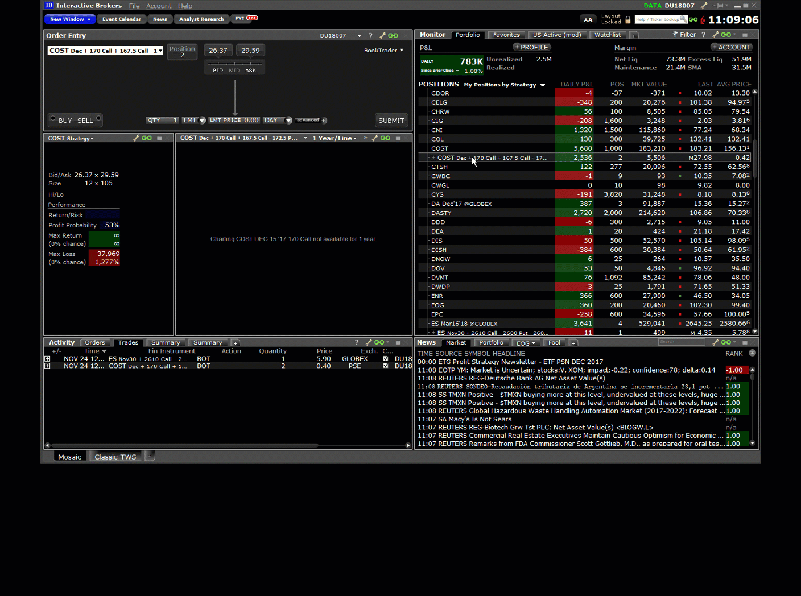Click the padlock icon next to Layout Locked
The width and height of the screenshot is (801, 596).
pyautogui.click(x=627, y=19)
